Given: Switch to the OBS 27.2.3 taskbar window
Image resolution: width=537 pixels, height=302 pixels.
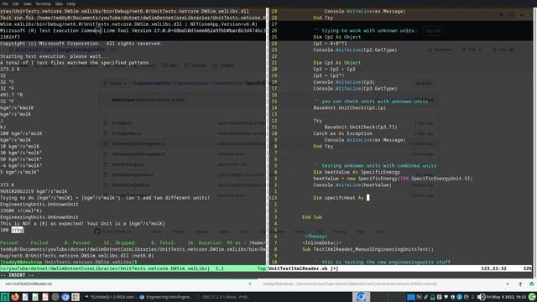Looking at the screenshot, I should pyautogui.click(x=222, y=297).
